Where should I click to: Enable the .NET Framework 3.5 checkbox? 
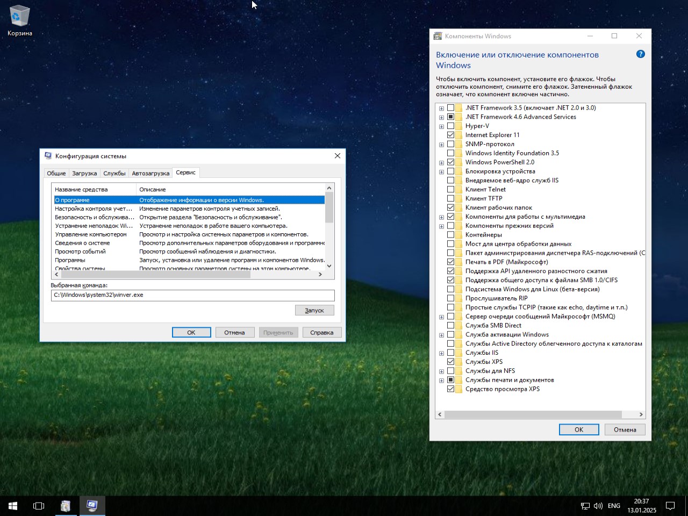[450, 107]
